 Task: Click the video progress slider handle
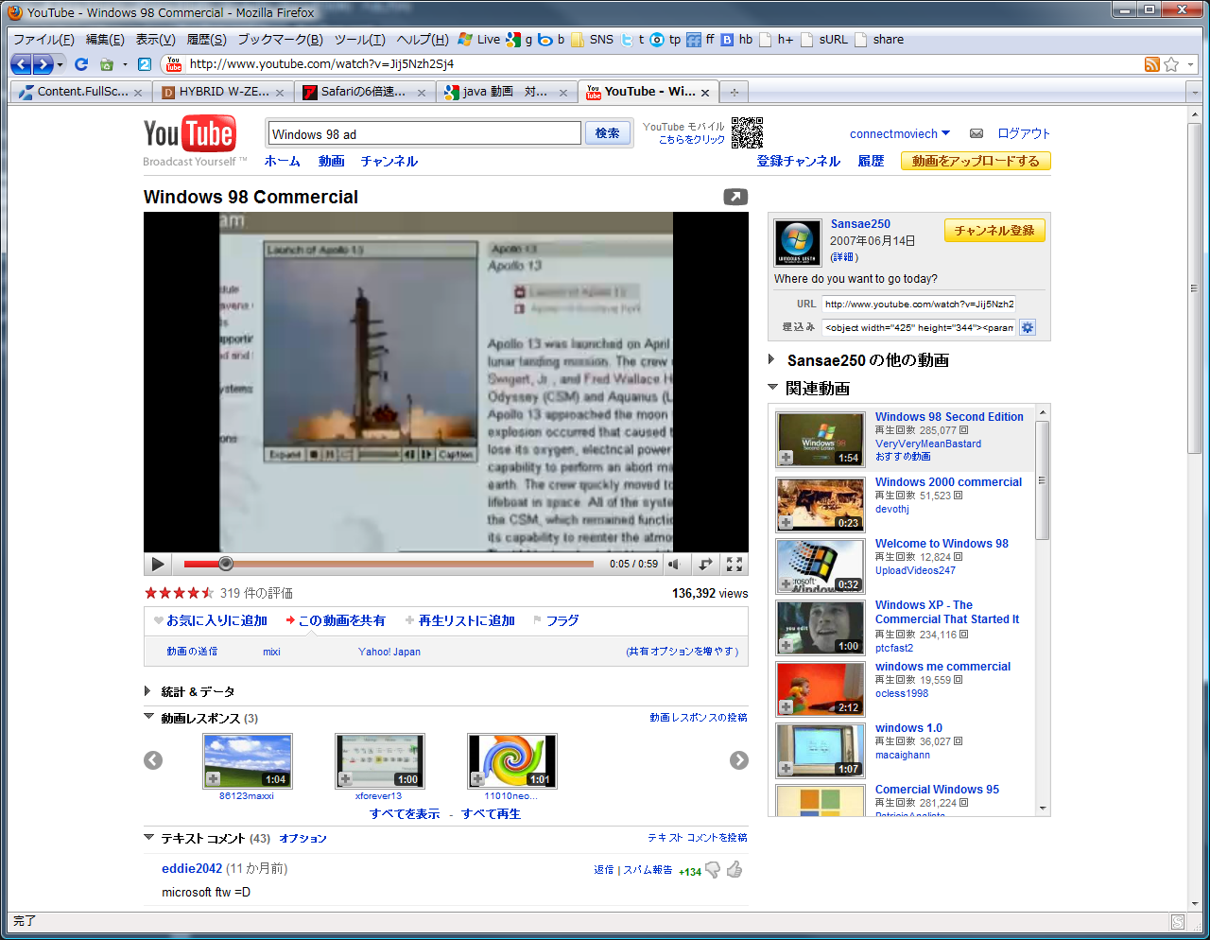coord(225,564)
